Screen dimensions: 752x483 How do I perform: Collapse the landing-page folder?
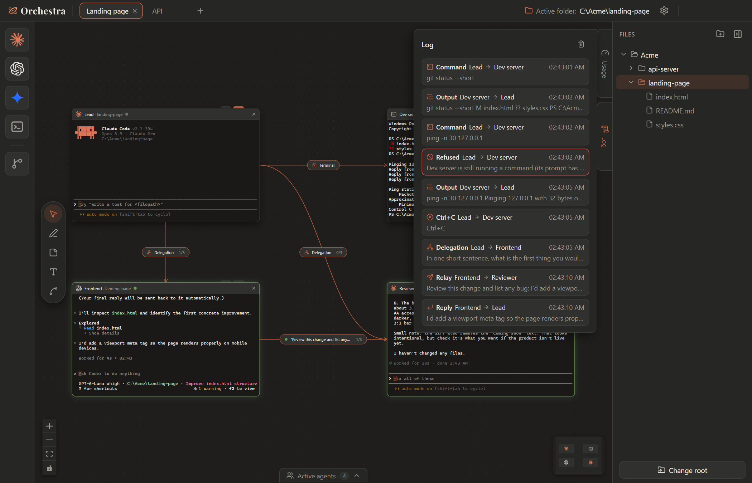click(631, 83)
